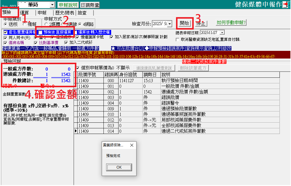
Task: Select the 4網路 radio option
Action: (x=80, y=24)
